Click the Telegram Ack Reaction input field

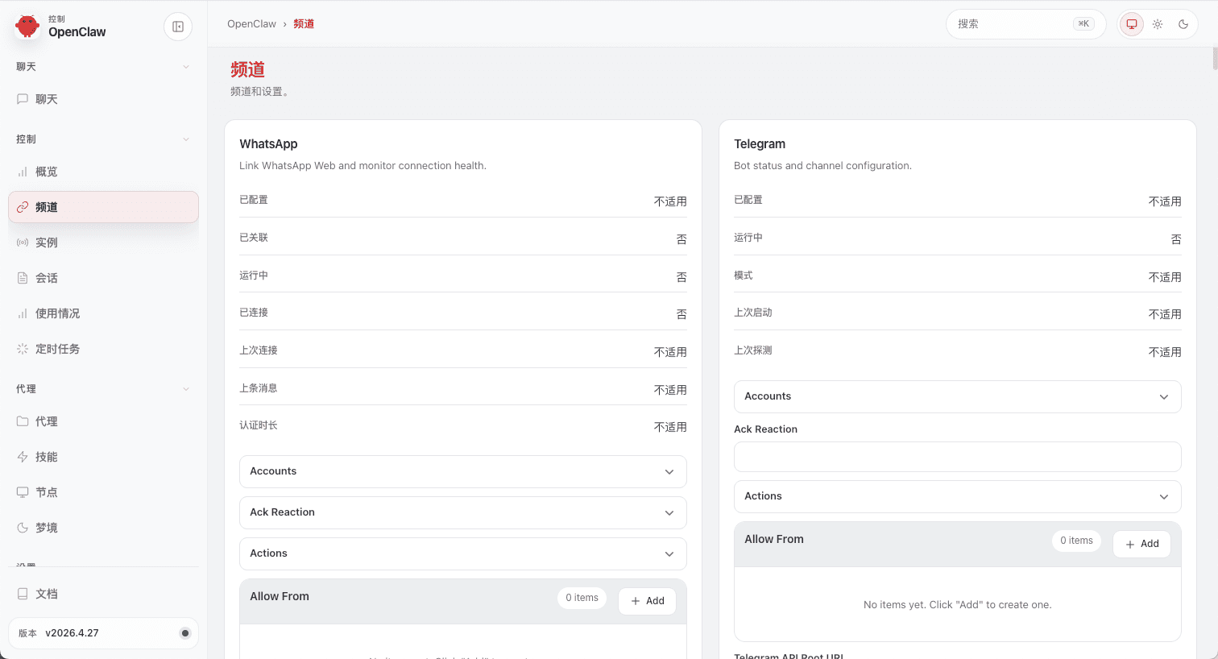(957, 457)
